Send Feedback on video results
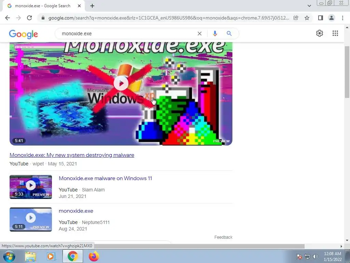The height and width of the screenshot is (263, 350). coord(223,237)
